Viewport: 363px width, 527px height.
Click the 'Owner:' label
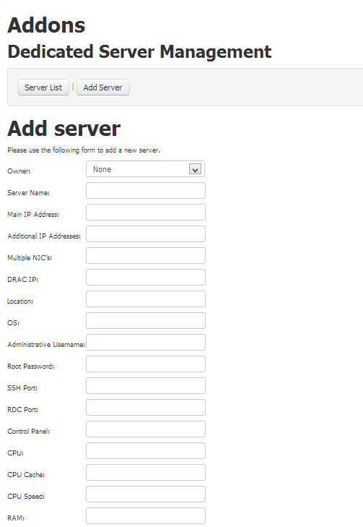click(x=19, y=171)
